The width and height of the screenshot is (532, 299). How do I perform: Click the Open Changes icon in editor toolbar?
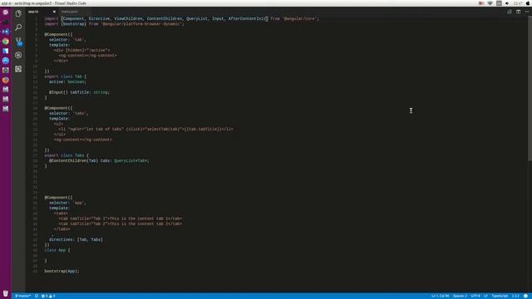tap(510, 12)
